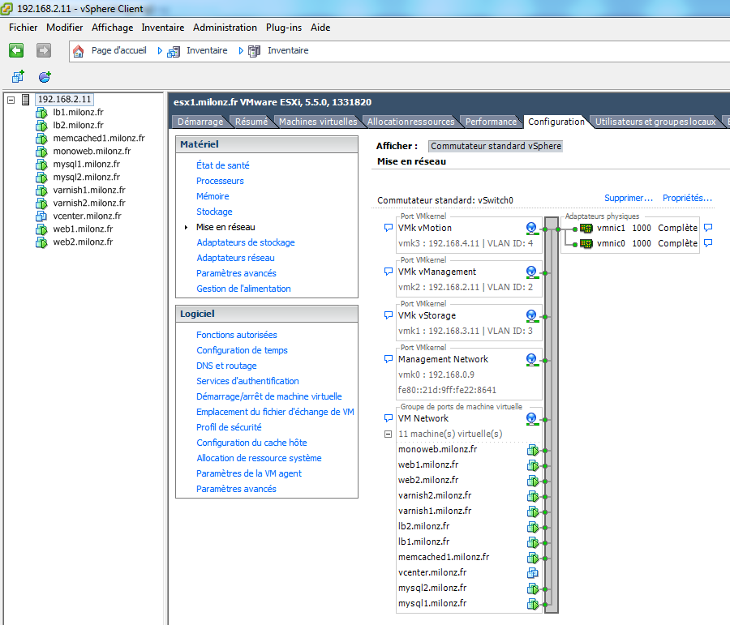
Task: Open Configuration de temps link
Action: pyautogui.click(x=242, y=350)
